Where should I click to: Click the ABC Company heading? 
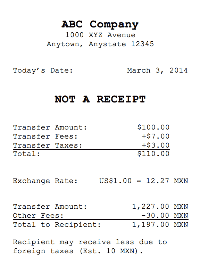click(100, 24)
